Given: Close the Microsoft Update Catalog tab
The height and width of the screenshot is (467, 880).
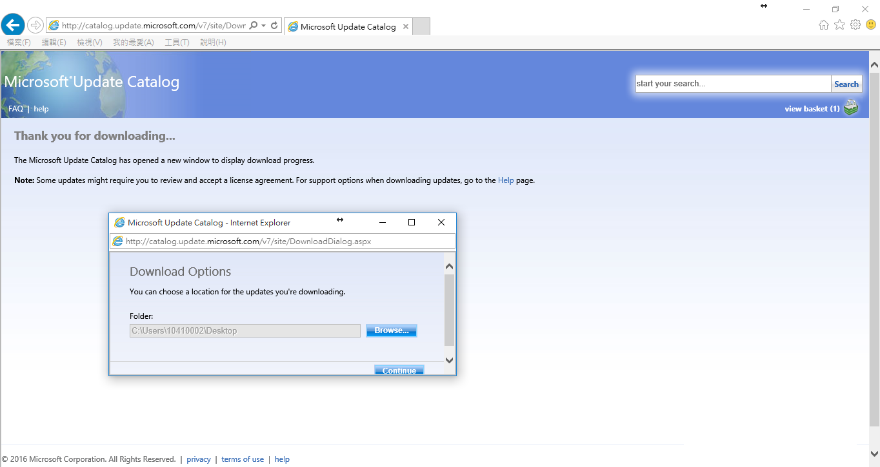Looking at the screenshot, I should (405, 26).
